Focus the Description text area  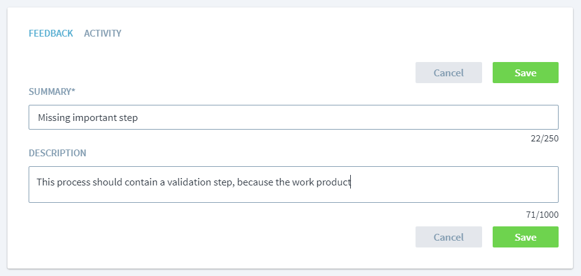click(x=293, y=184)
